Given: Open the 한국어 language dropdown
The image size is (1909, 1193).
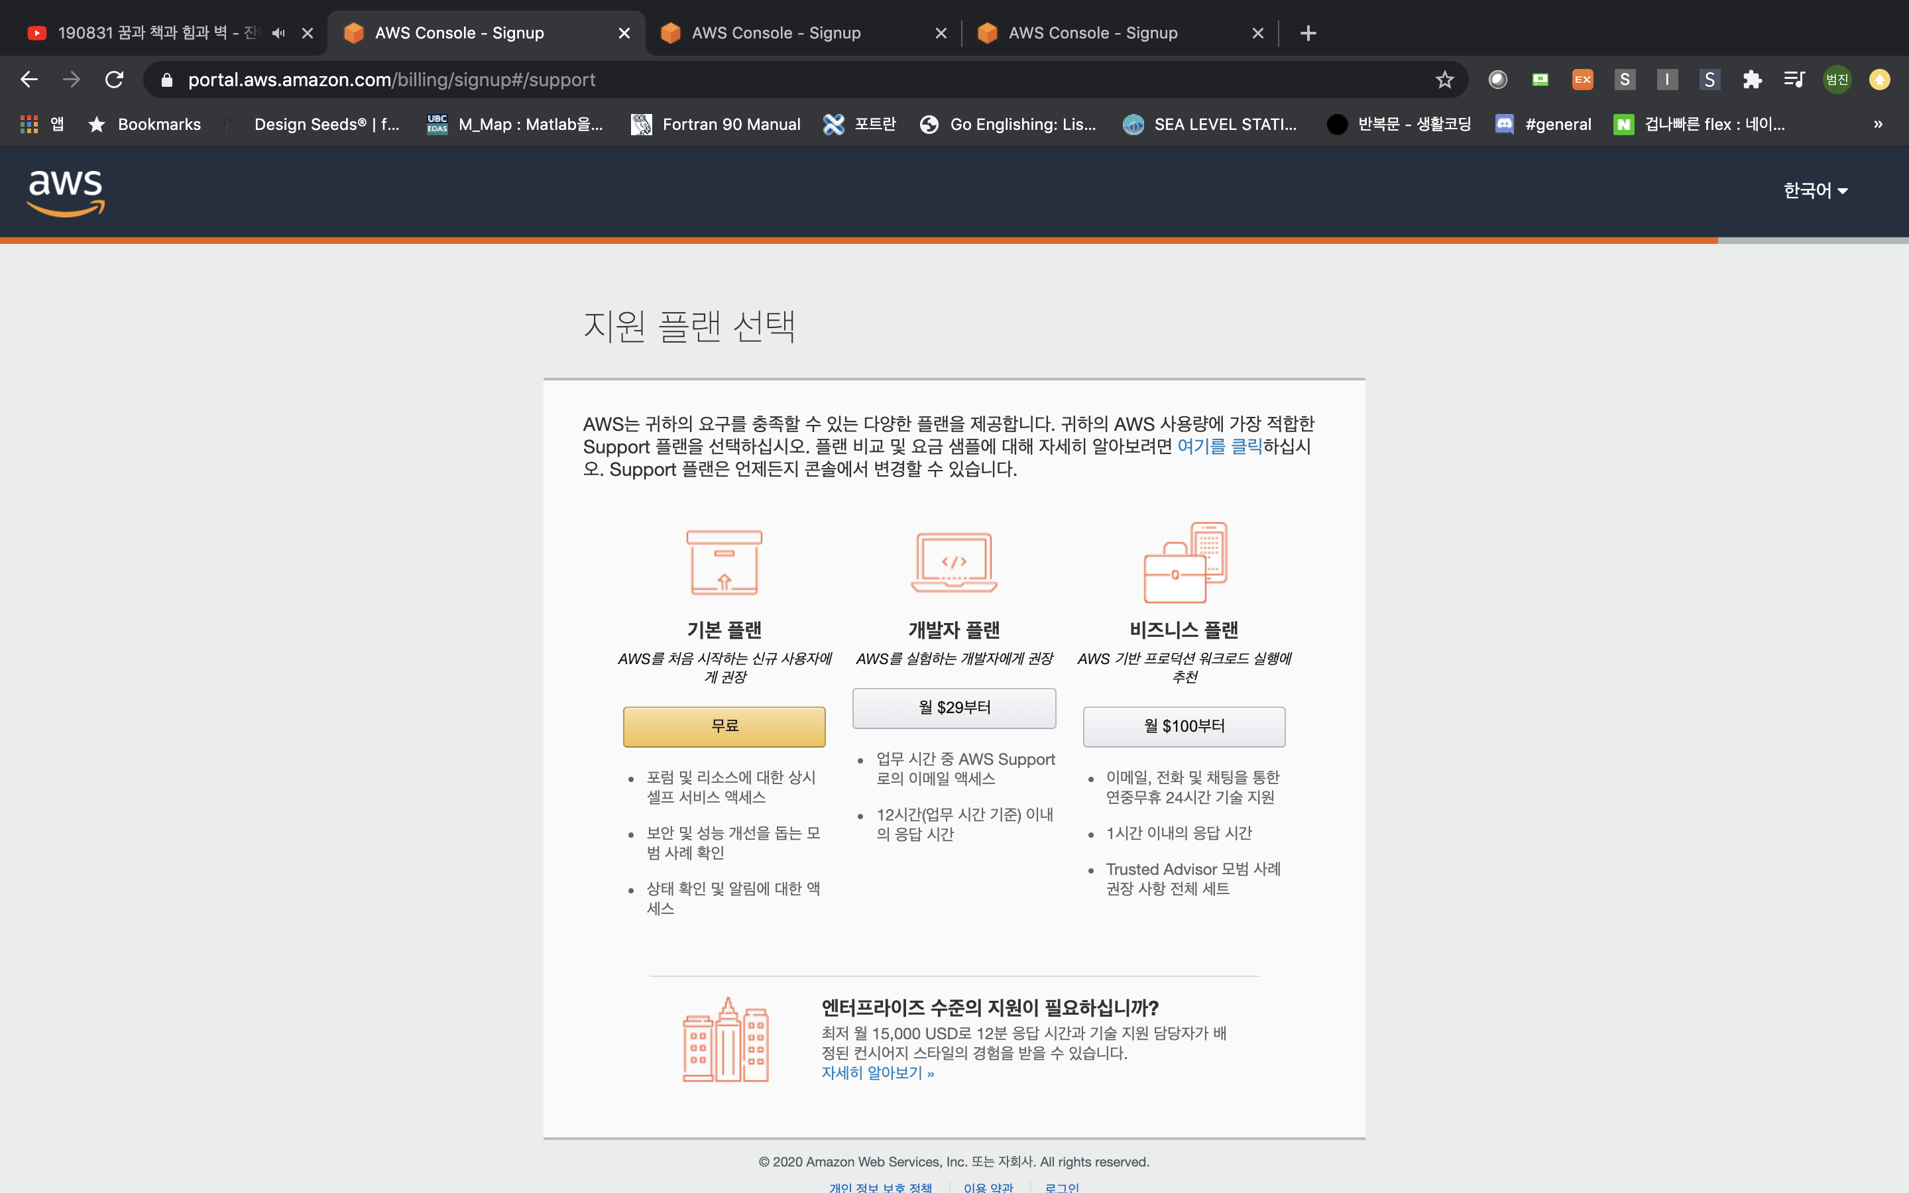Looking at the screenshot, I should (1815, 191).
